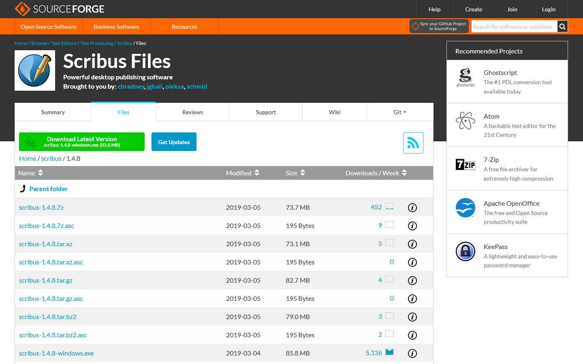Switch to the Reviews tab
This screenshot has height=364, width=583.
pyautogui.click(x=192, y=112)
